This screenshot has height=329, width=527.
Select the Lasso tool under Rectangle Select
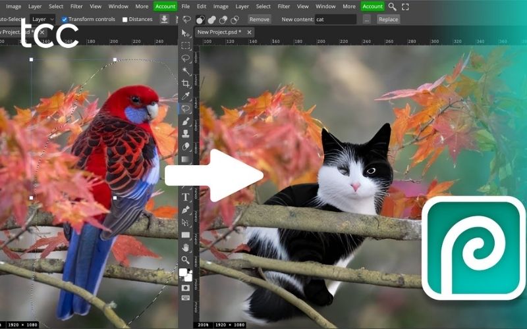click(x=186, y=59)
